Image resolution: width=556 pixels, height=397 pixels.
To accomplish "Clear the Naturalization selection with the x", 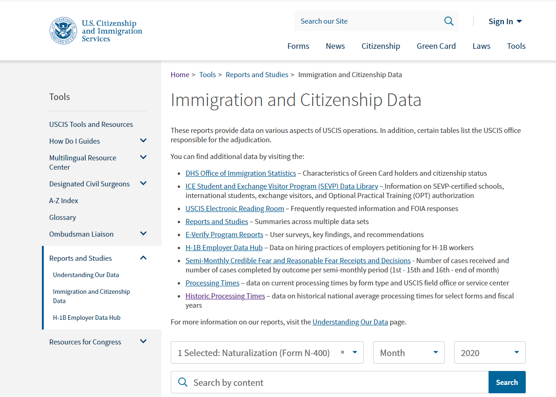I will 342,352.
